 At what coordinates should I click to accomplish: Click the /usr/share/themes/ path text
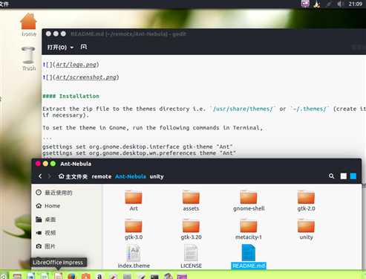click(243, 109)
